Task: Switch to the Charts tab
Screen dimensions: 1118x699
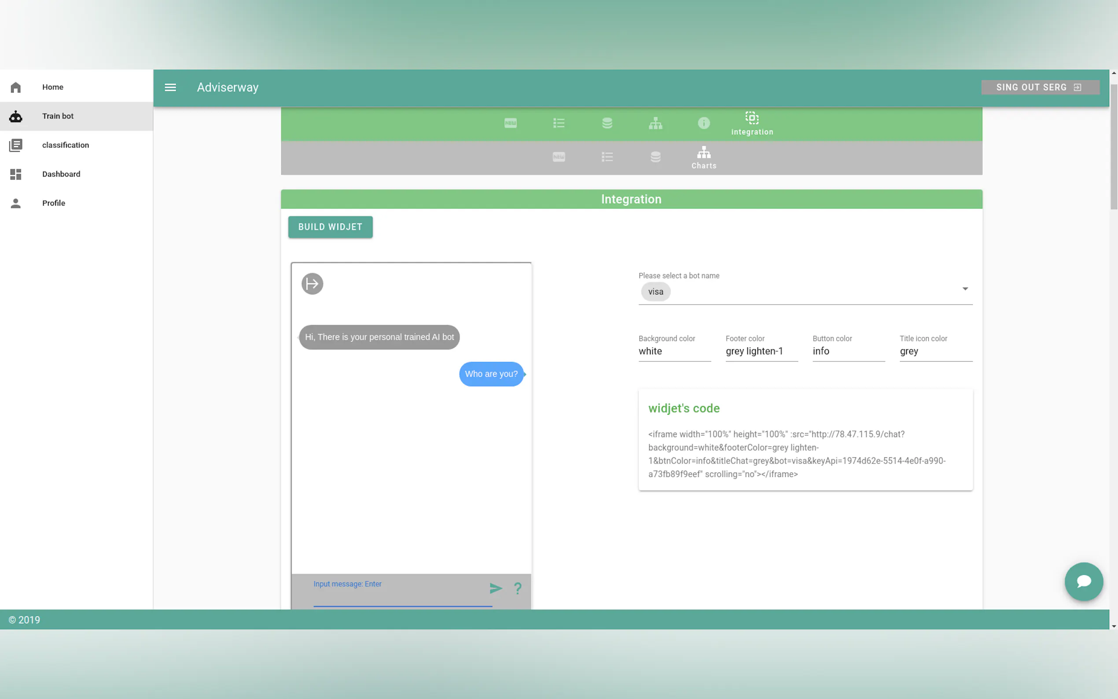Action: [x=703, y=158]
